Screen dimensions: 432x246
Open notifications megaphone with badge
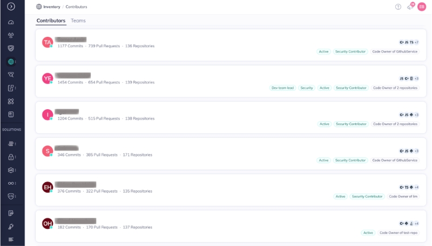410,7
